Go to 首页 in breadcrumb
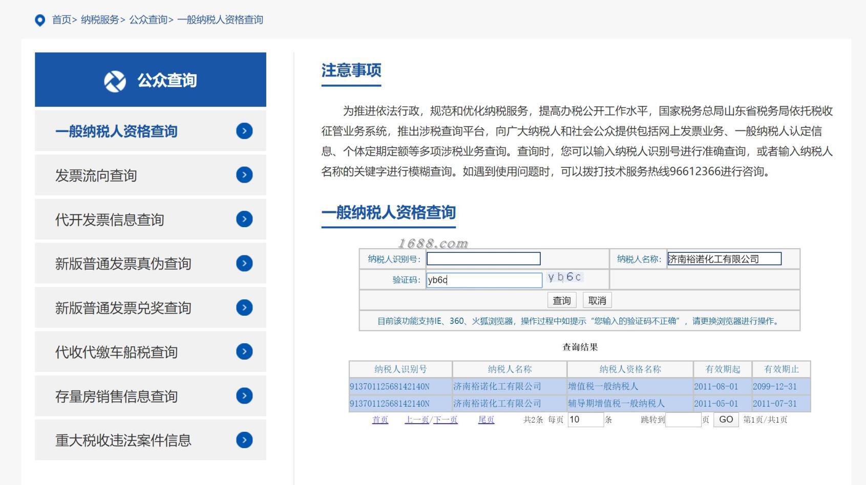Screen dimensions: 866x485 61,19
